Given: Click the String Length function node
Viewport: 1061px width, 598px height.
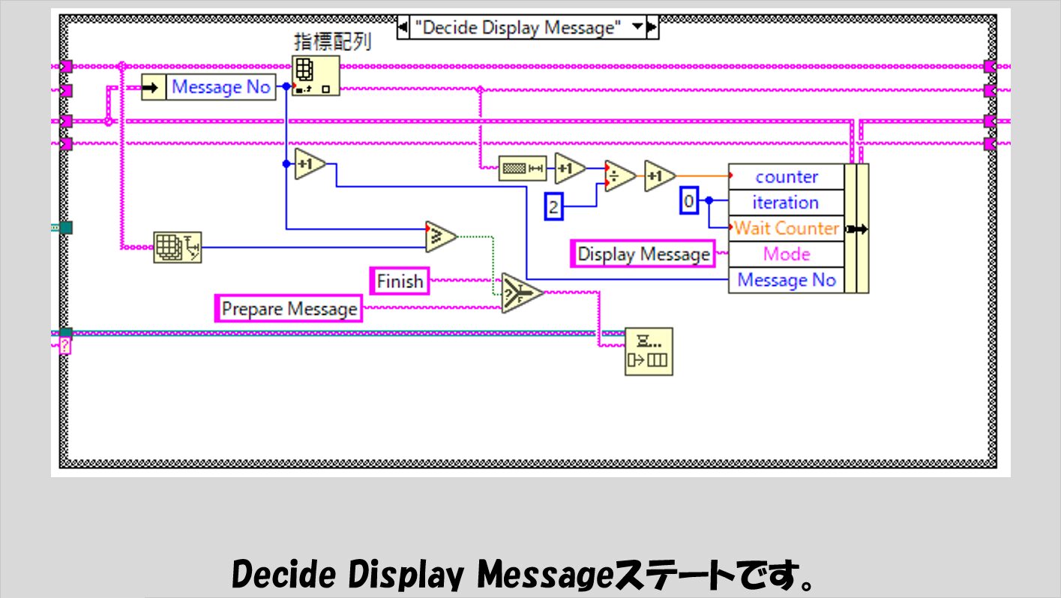Looking at the screenshot, I should coord(522,170).
